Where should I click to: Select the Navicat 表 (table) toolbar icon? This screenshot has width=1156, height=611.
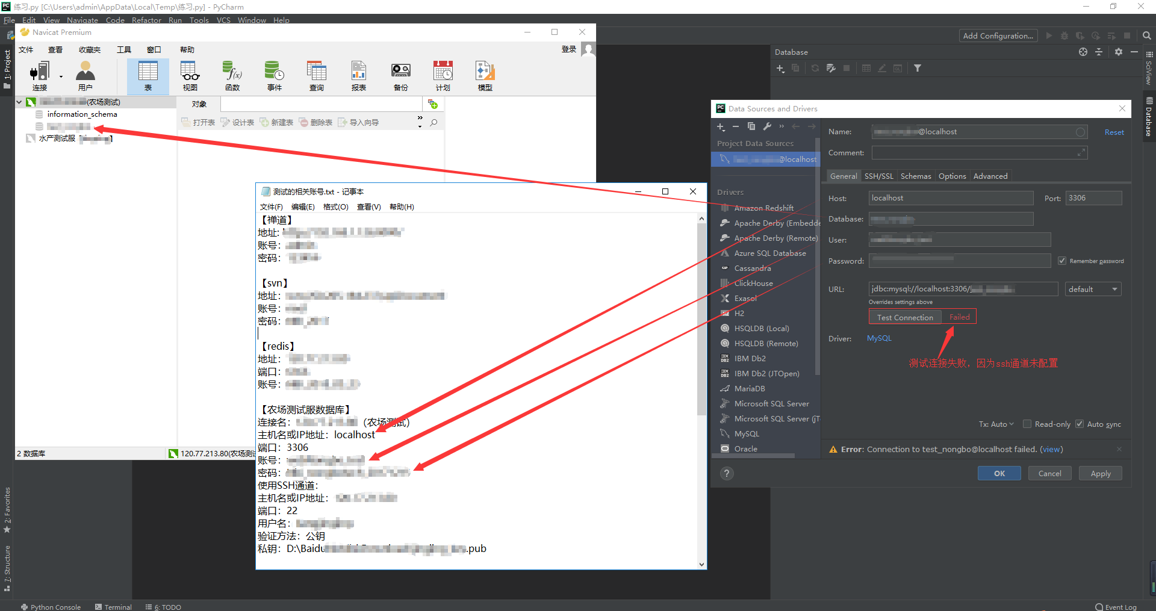point(148,76)
